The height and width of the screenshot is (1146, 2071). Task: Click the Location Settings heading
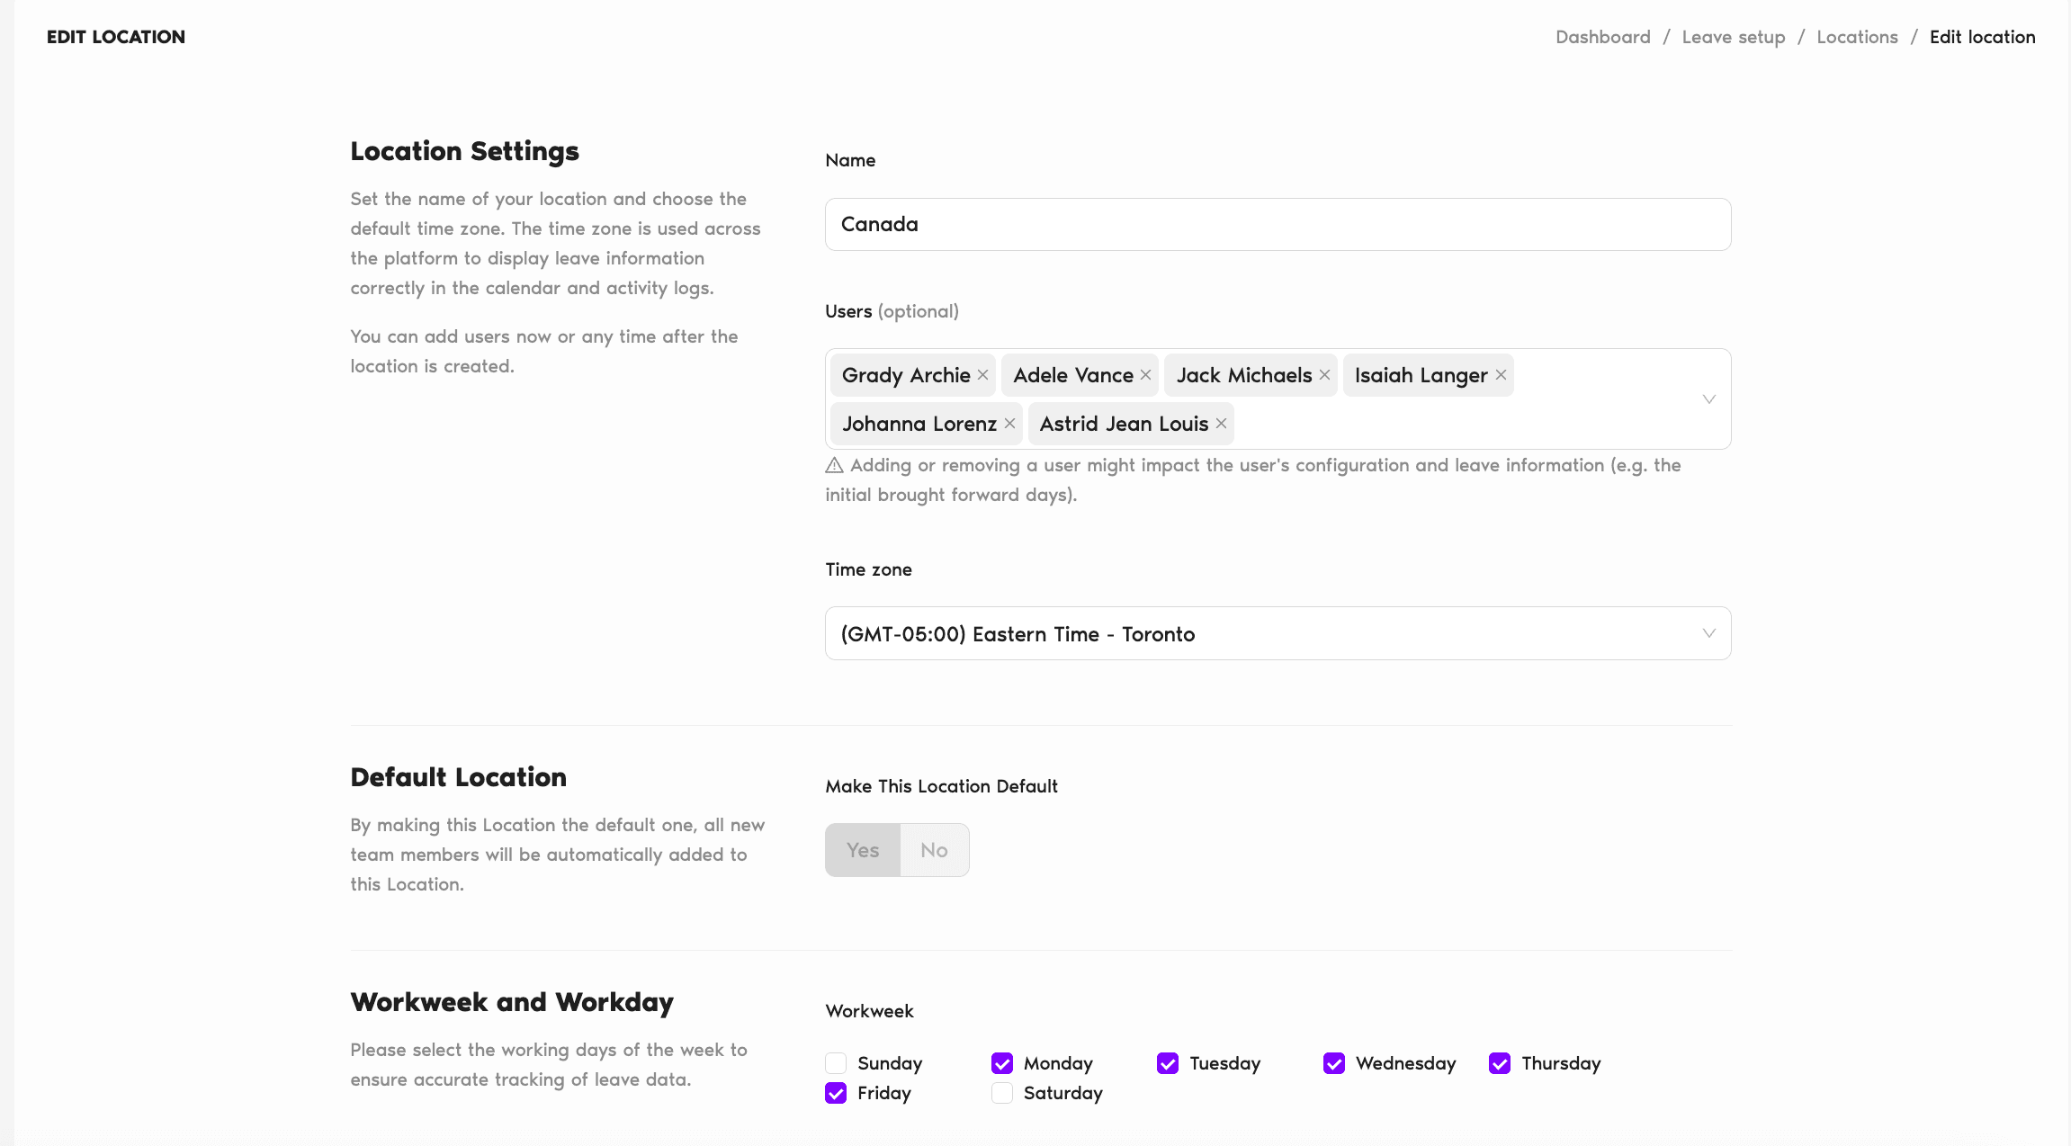tap(464, 151)
